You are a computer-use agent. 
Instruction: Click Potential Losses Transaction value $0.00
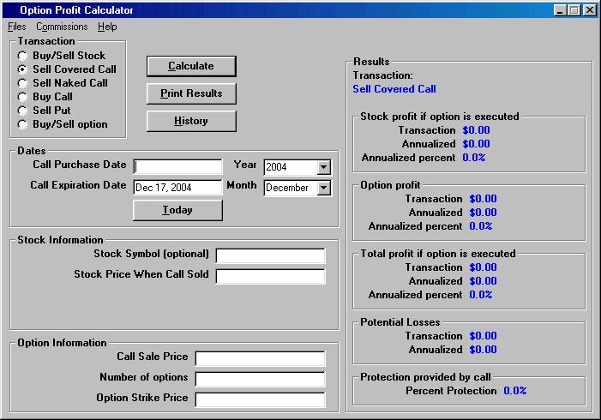coord(483,336)
